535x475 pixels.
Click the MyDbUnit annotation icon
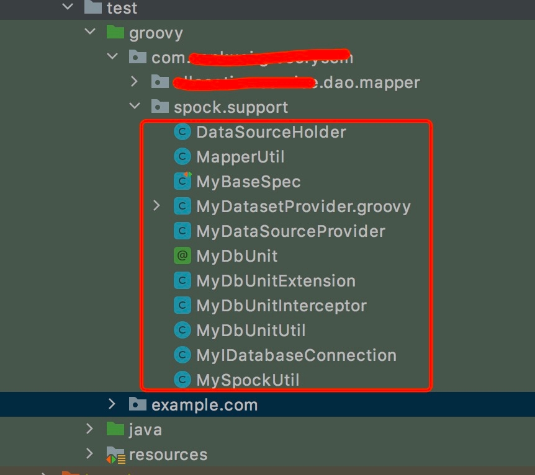point(182,256)
